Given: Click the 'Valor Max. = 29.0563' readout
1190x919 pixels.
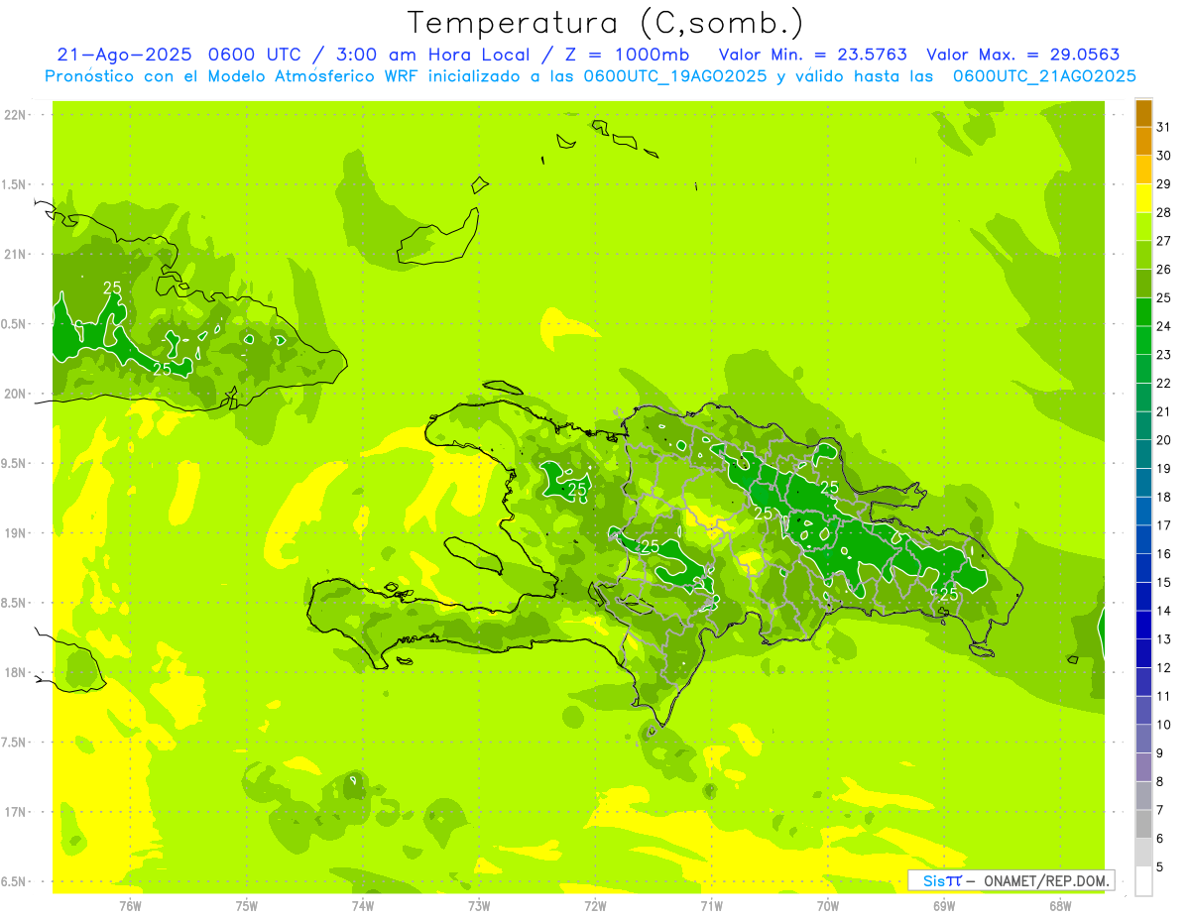Looking at the screenshot, I should pos(1023,55).
